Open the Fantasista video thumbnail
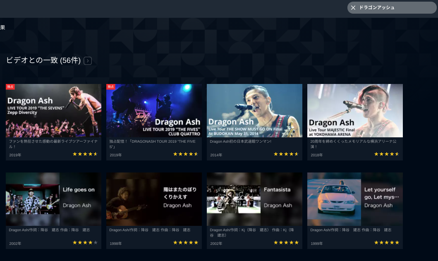438x261 pixels. pyautogui.click(x=254, y=199)
